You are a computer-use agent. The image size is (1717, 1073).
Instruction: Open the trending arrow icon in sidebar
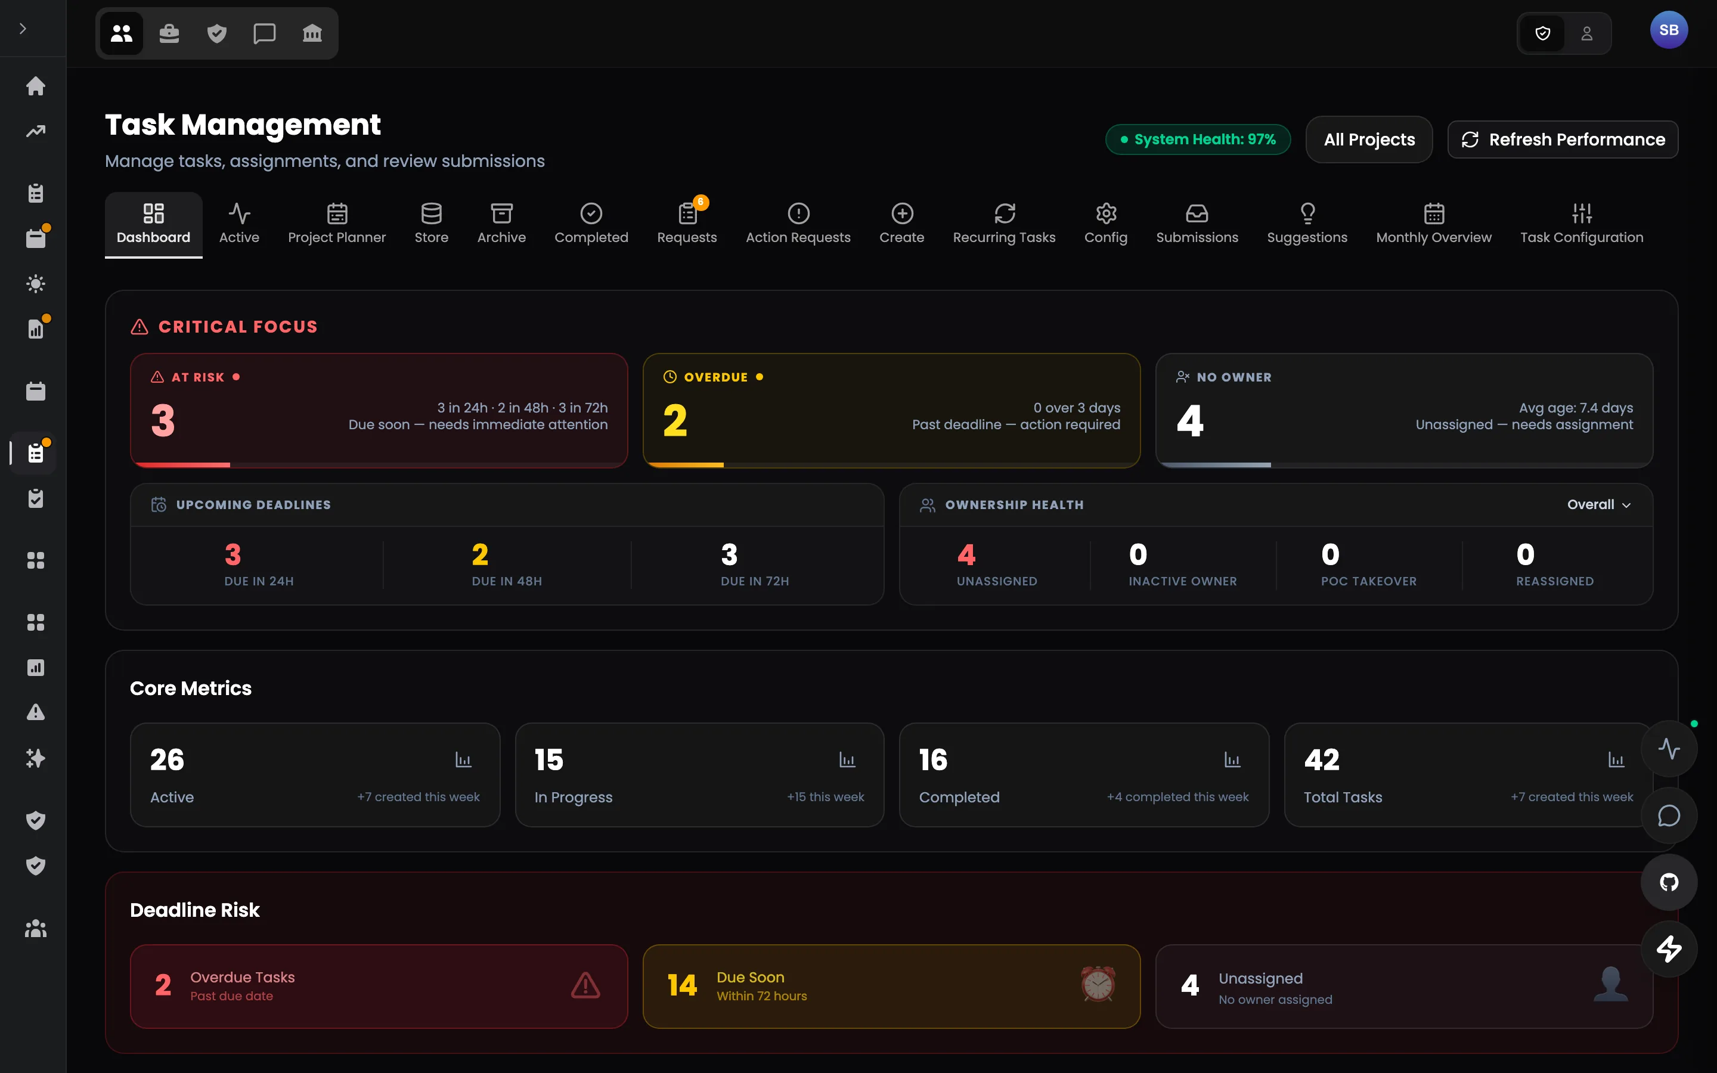tap(36, 131)
